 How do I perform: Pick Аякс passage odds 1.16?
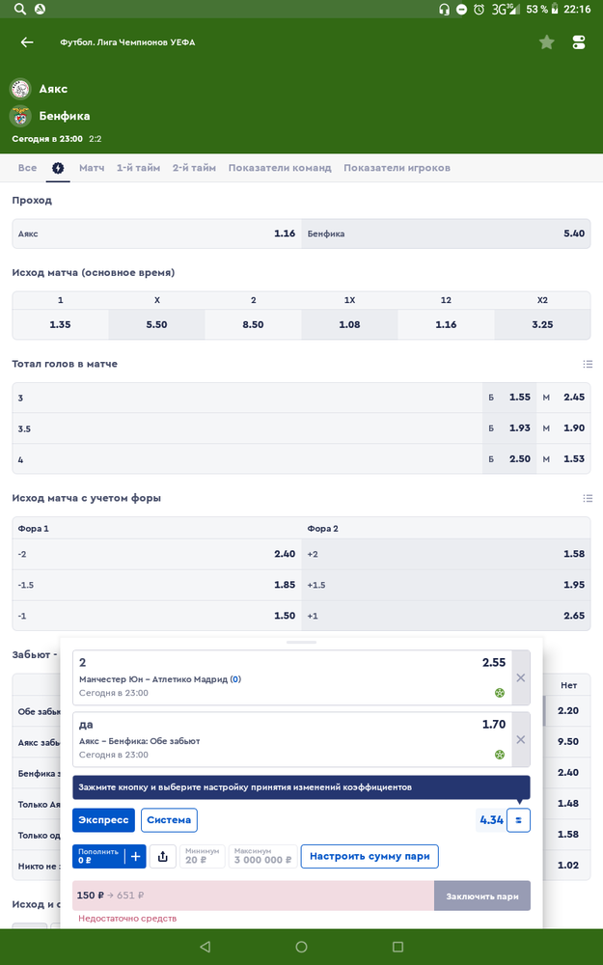(157, 234)
